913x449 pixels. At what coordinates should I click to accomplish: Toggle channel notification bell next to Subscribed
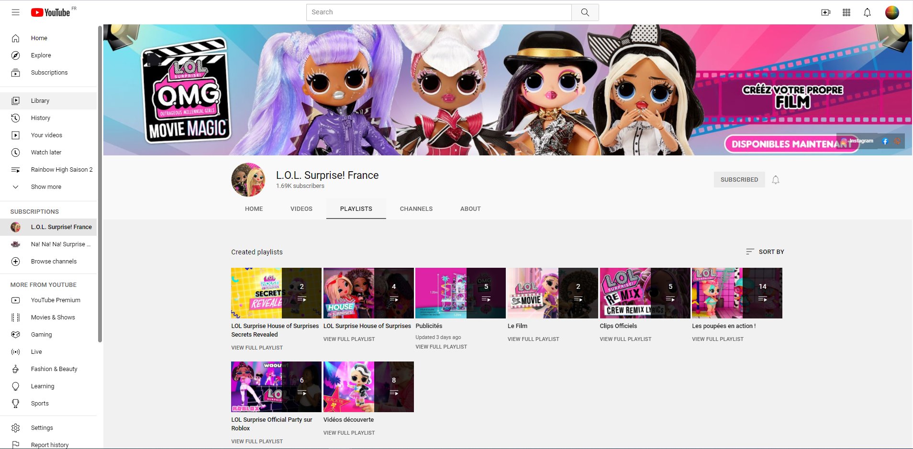[x=776, y=180]
